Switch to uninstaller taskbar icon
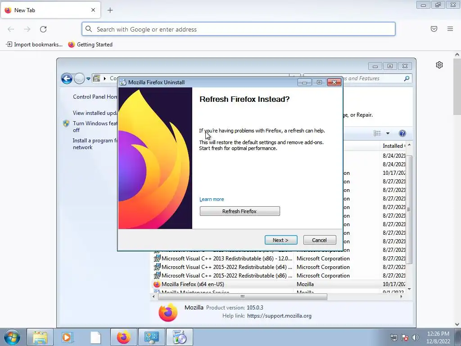Viewport: 461px width, 346px height. (x=180, y=337)
